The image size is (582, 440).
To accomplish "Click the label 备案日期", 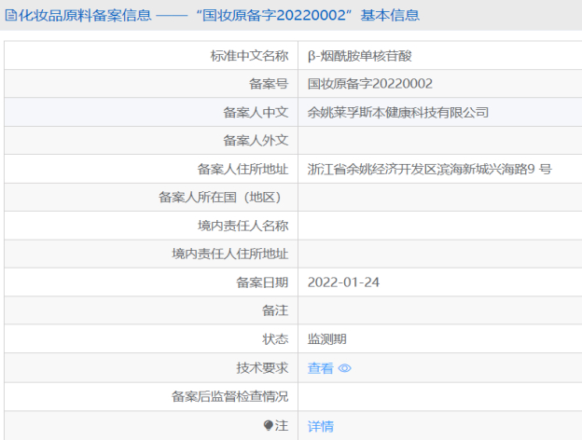I will (x=262, y=282).
